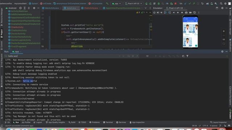The height and width of the screenshot is (130, 232).
Task: Click UTF-8 encoding in status bar
Action: [x=205, y=126]
